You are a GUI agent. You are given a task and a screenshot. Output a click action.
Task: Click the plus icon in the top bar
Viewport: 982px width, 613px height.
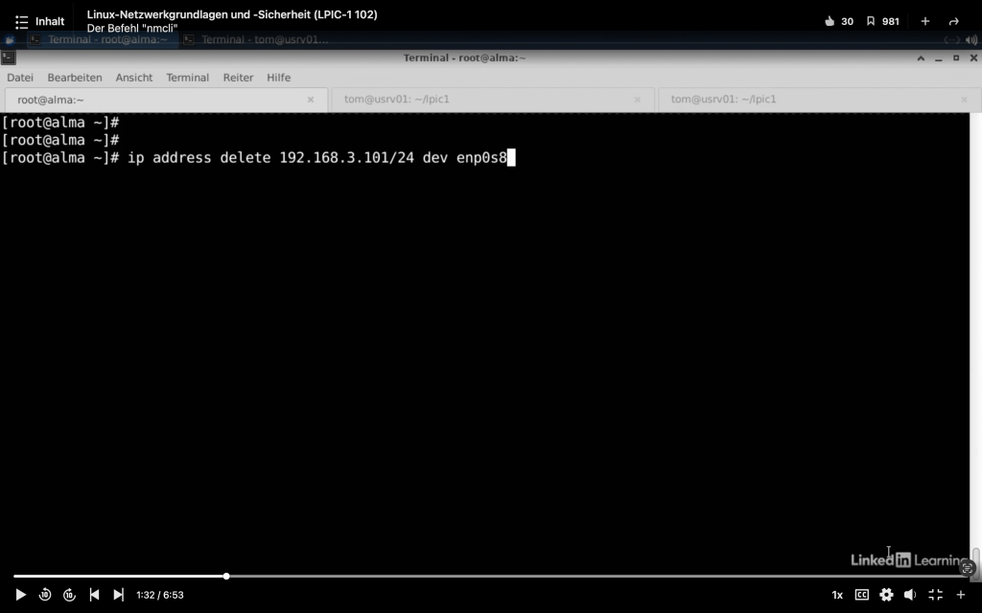[x=925, y=21]
